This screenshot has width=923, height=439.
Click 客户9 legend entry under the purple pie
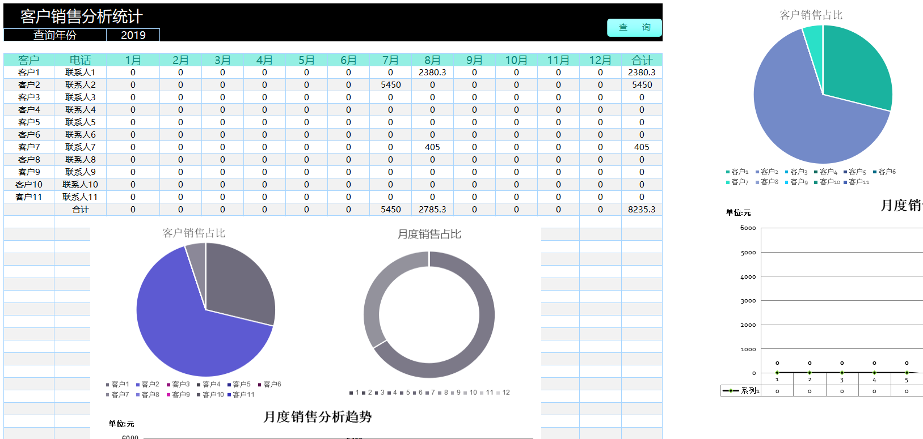[178, 395]
